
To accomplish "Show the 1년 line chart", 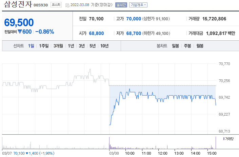I will coord(71,46).
